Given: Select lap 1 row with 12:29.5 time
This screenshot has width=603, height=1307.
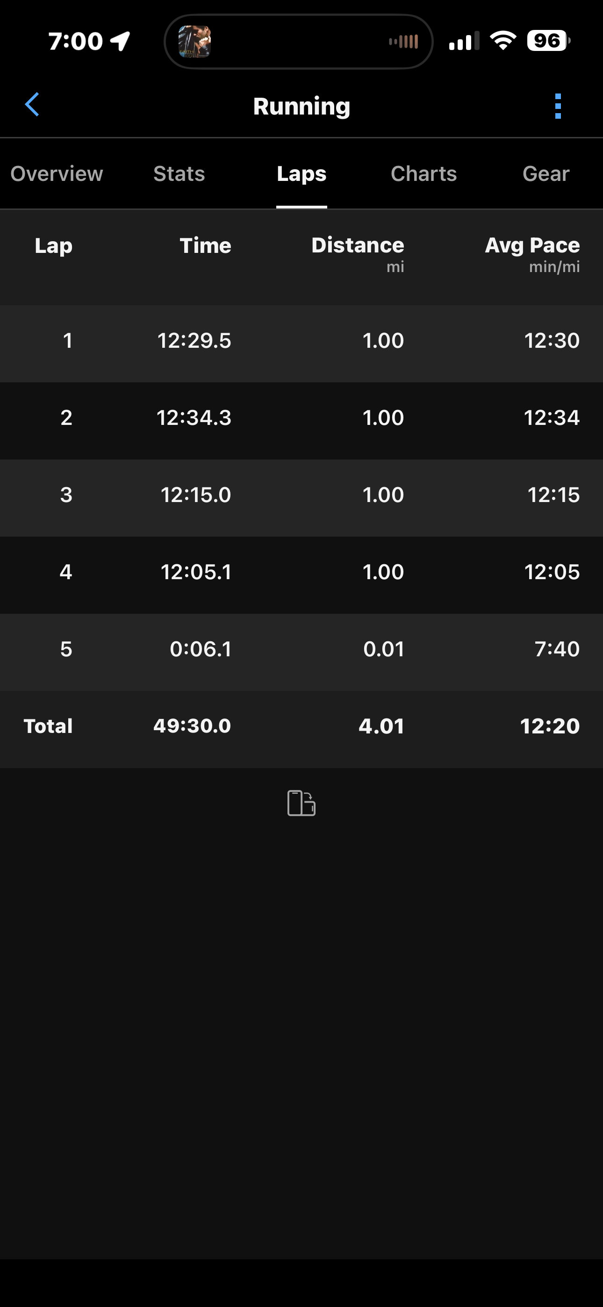Looking at the screenshot, I should click(301, 340).
